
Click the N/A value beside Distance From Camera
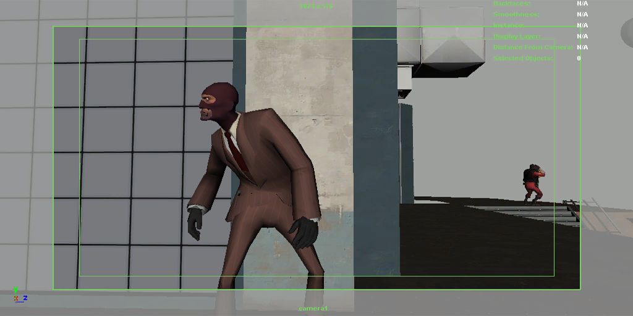pos(582,47)
